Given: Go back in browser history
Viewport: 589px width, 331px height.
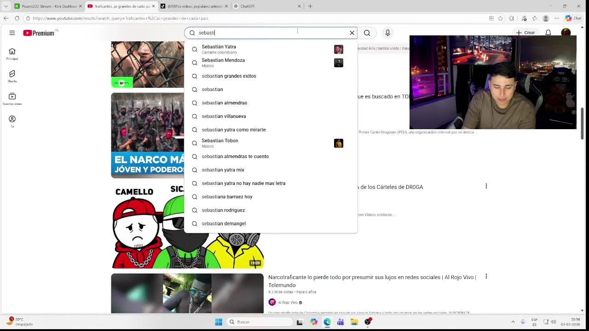Looking at the screenshot, I should tap(6, 18).
